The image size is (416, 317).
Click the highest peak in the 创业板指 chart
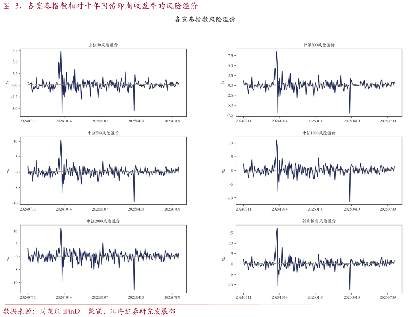coord(277,228)
